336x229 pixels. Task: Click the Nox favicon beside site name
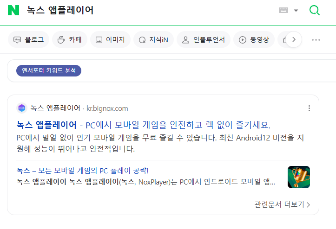(22, 108)
